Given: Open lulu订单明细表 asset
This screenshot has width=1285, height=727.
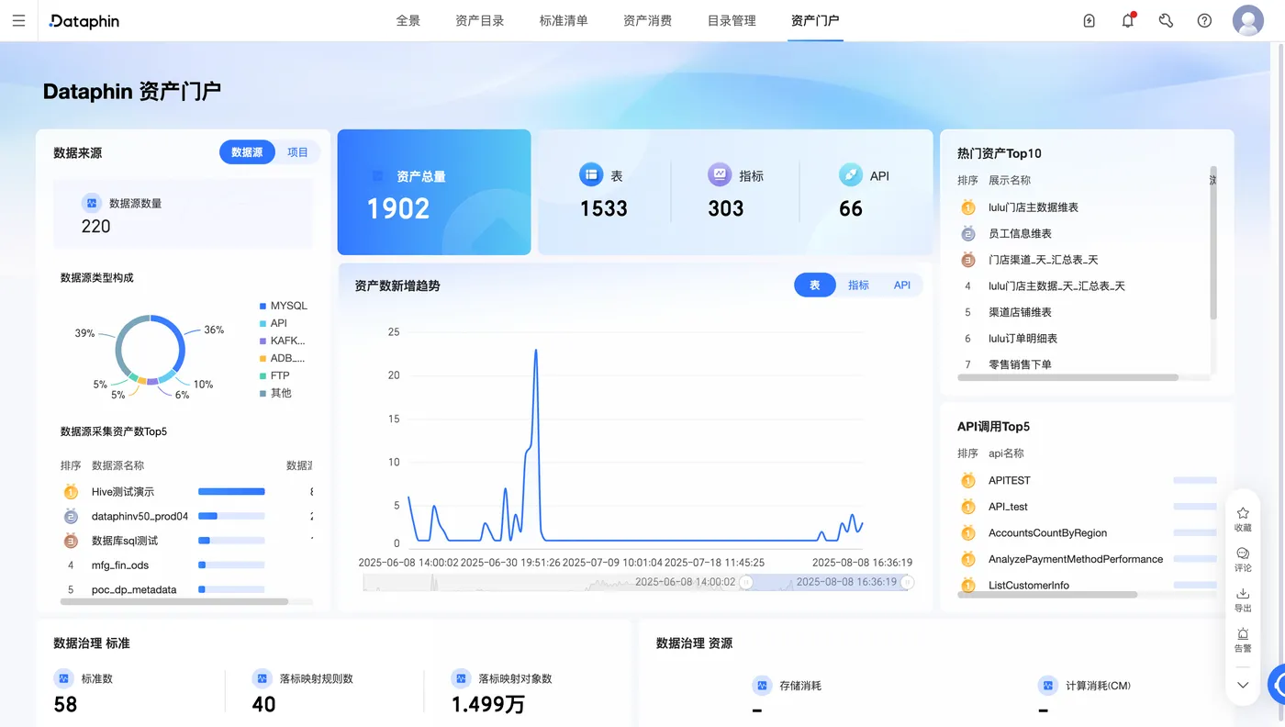Looking at the screenshot, I should [x=1022, y=339].
